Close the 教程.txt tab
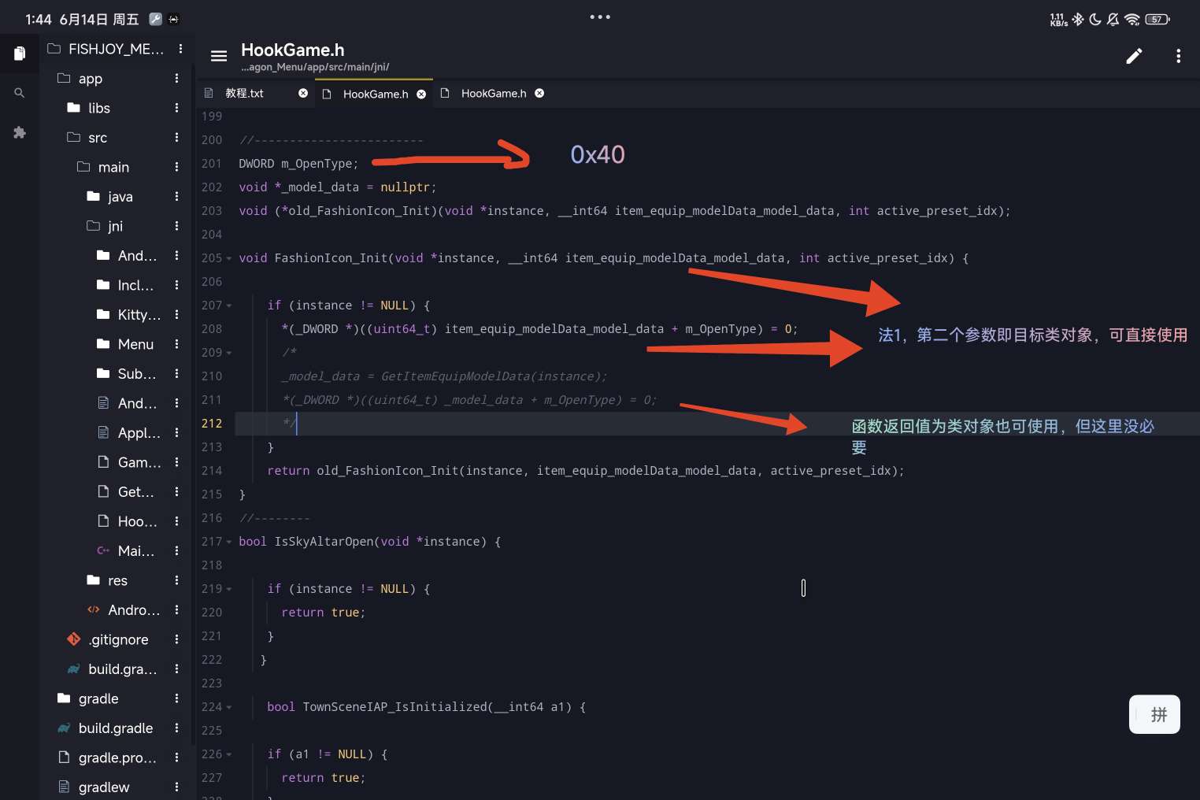The width and height of the screenshot is (1200, 800). click(303, 93)
